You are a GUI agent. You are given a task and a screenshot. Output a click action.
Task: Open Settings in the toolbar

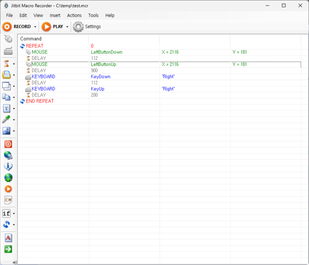(87, 27)
